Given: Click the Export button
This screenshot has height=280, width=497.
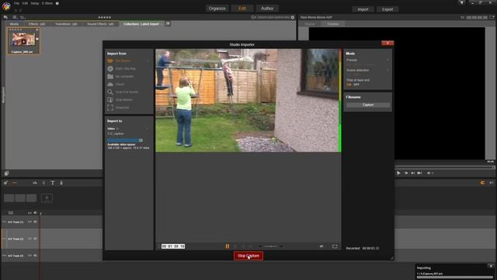Looking at the screenshot, I should point(388,9).
